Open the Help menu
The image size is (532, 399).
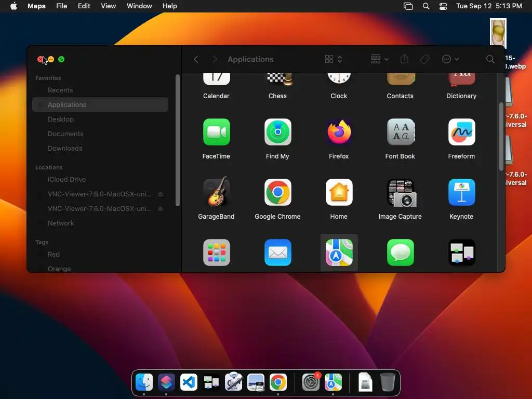tap(170, 6)
